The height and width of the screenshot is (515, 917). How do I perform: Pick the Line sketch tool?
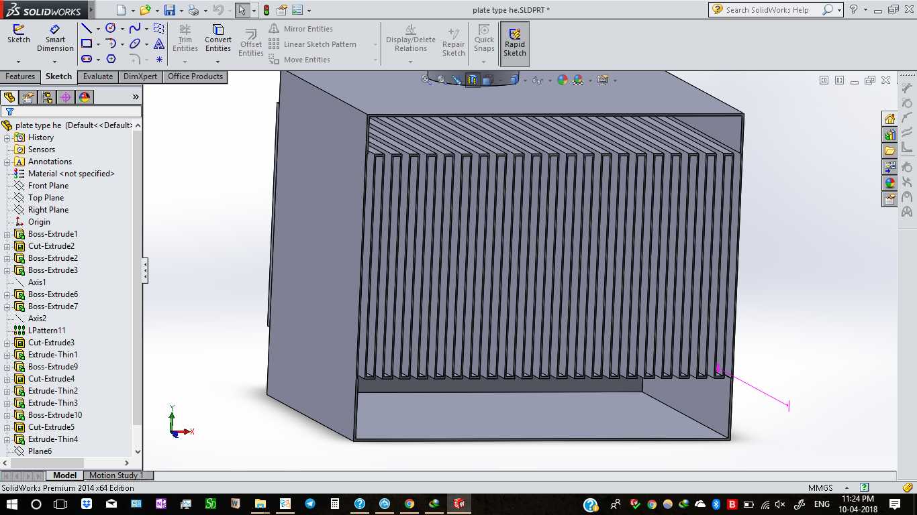[x=87, y=28]
